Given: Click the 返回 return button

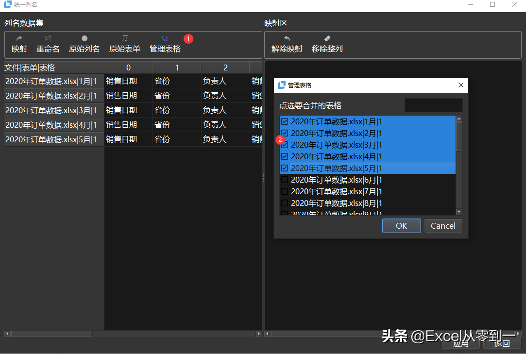Looking at the screenshot, I should [502, 343].
